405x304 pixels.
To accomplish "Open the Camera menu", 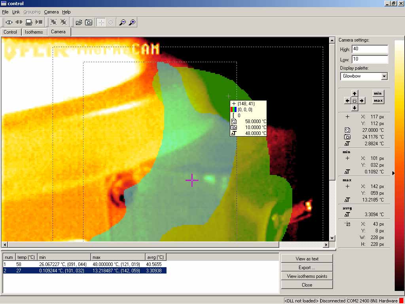I will [x=51, y=12].
